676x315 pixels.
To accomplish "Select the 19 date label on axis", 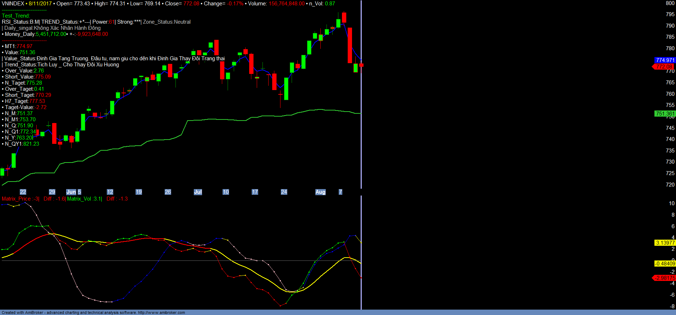I will point(139,192).
